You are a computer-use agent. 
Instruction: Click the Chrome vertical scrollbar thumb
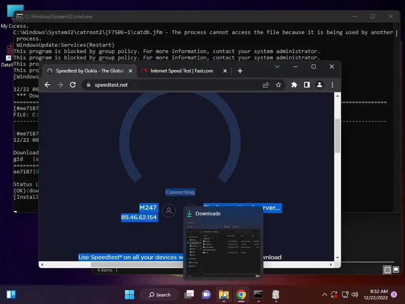click(338, 136)
